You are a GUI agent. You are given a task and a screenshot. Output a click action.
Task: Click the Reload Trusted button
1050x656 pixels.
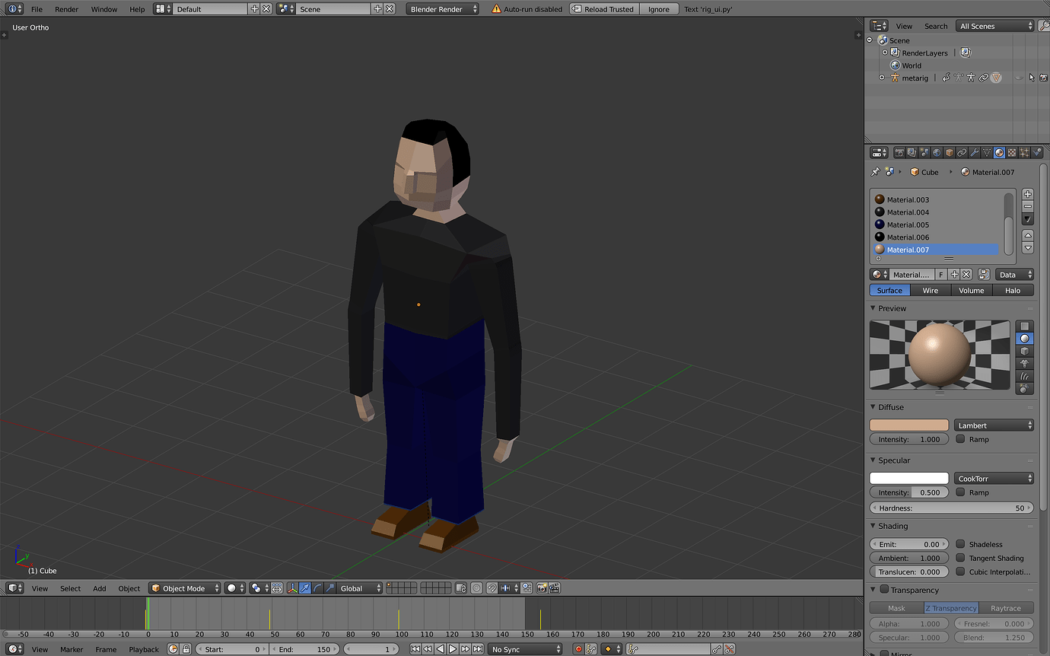pos(603,8)
